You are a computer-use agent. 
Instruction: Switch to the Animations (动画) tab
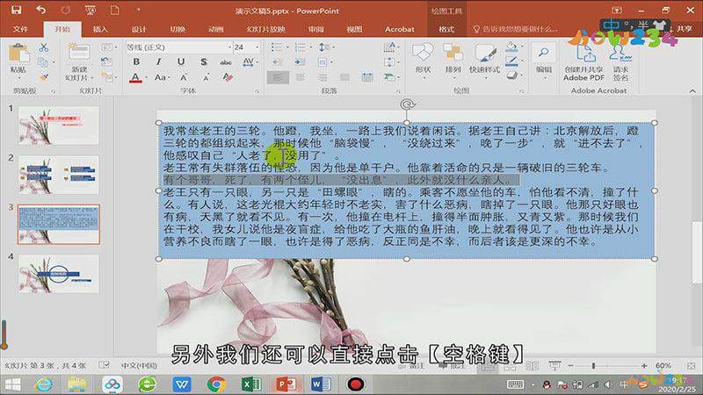click(215, 29)
